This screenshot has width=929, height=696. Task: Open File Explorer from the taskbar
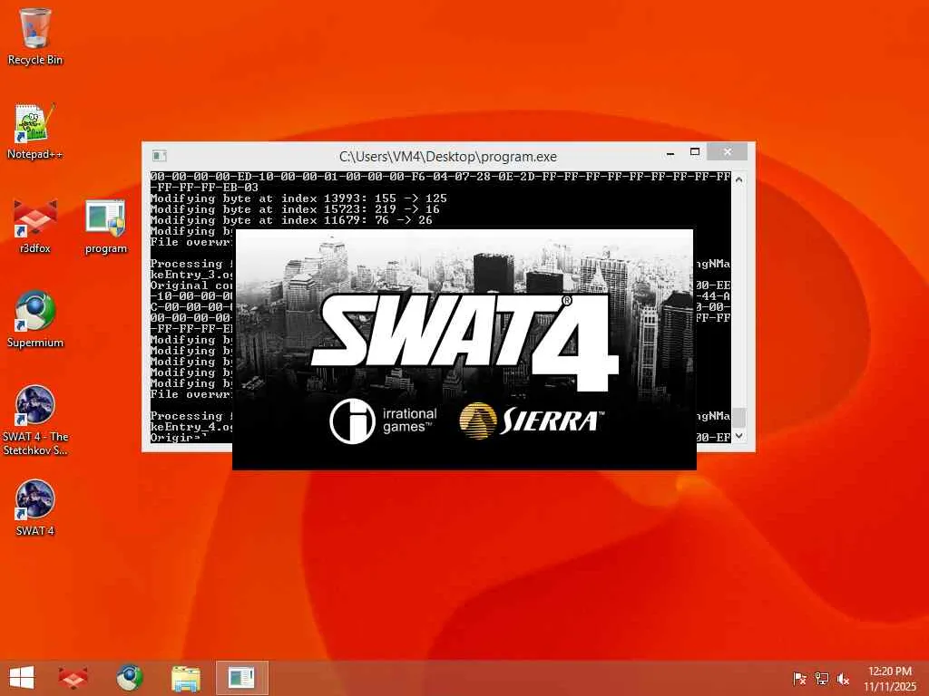point(185,678)
